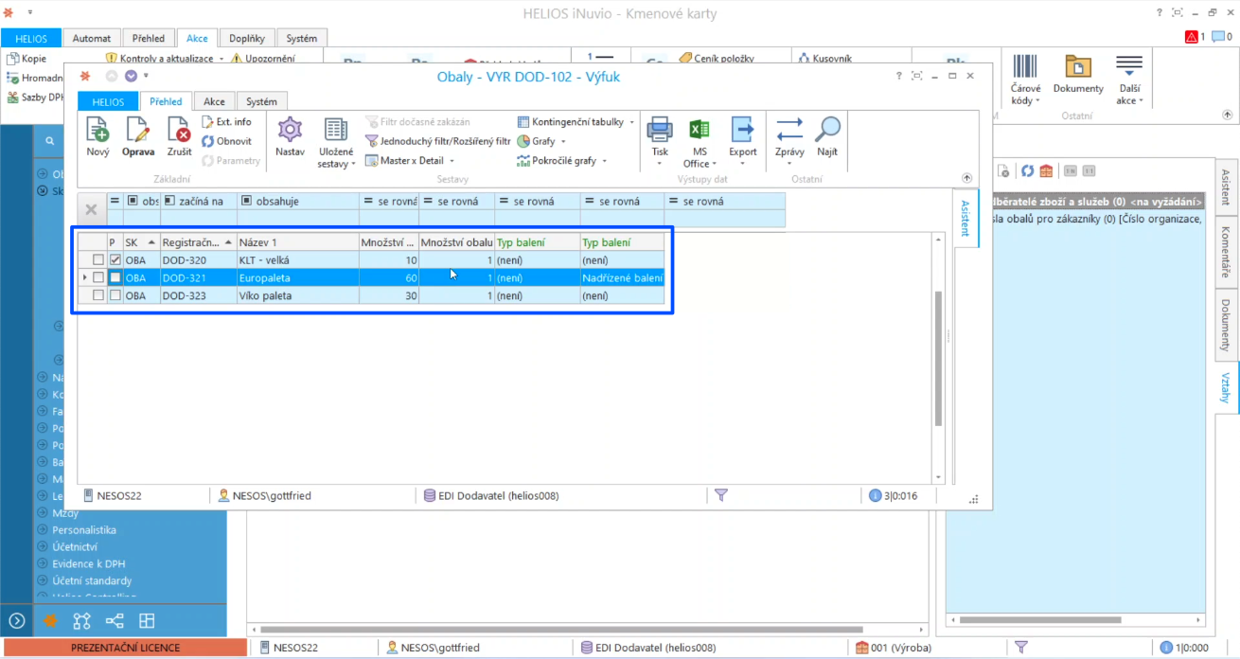The image size is (1240, 659).
Task: Click the search magnifier in left sidebar
Action: tap(50, 141)
